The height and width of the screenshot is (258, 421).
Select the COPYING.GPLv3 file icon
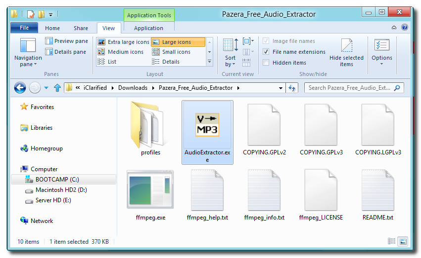click(321, 125)
